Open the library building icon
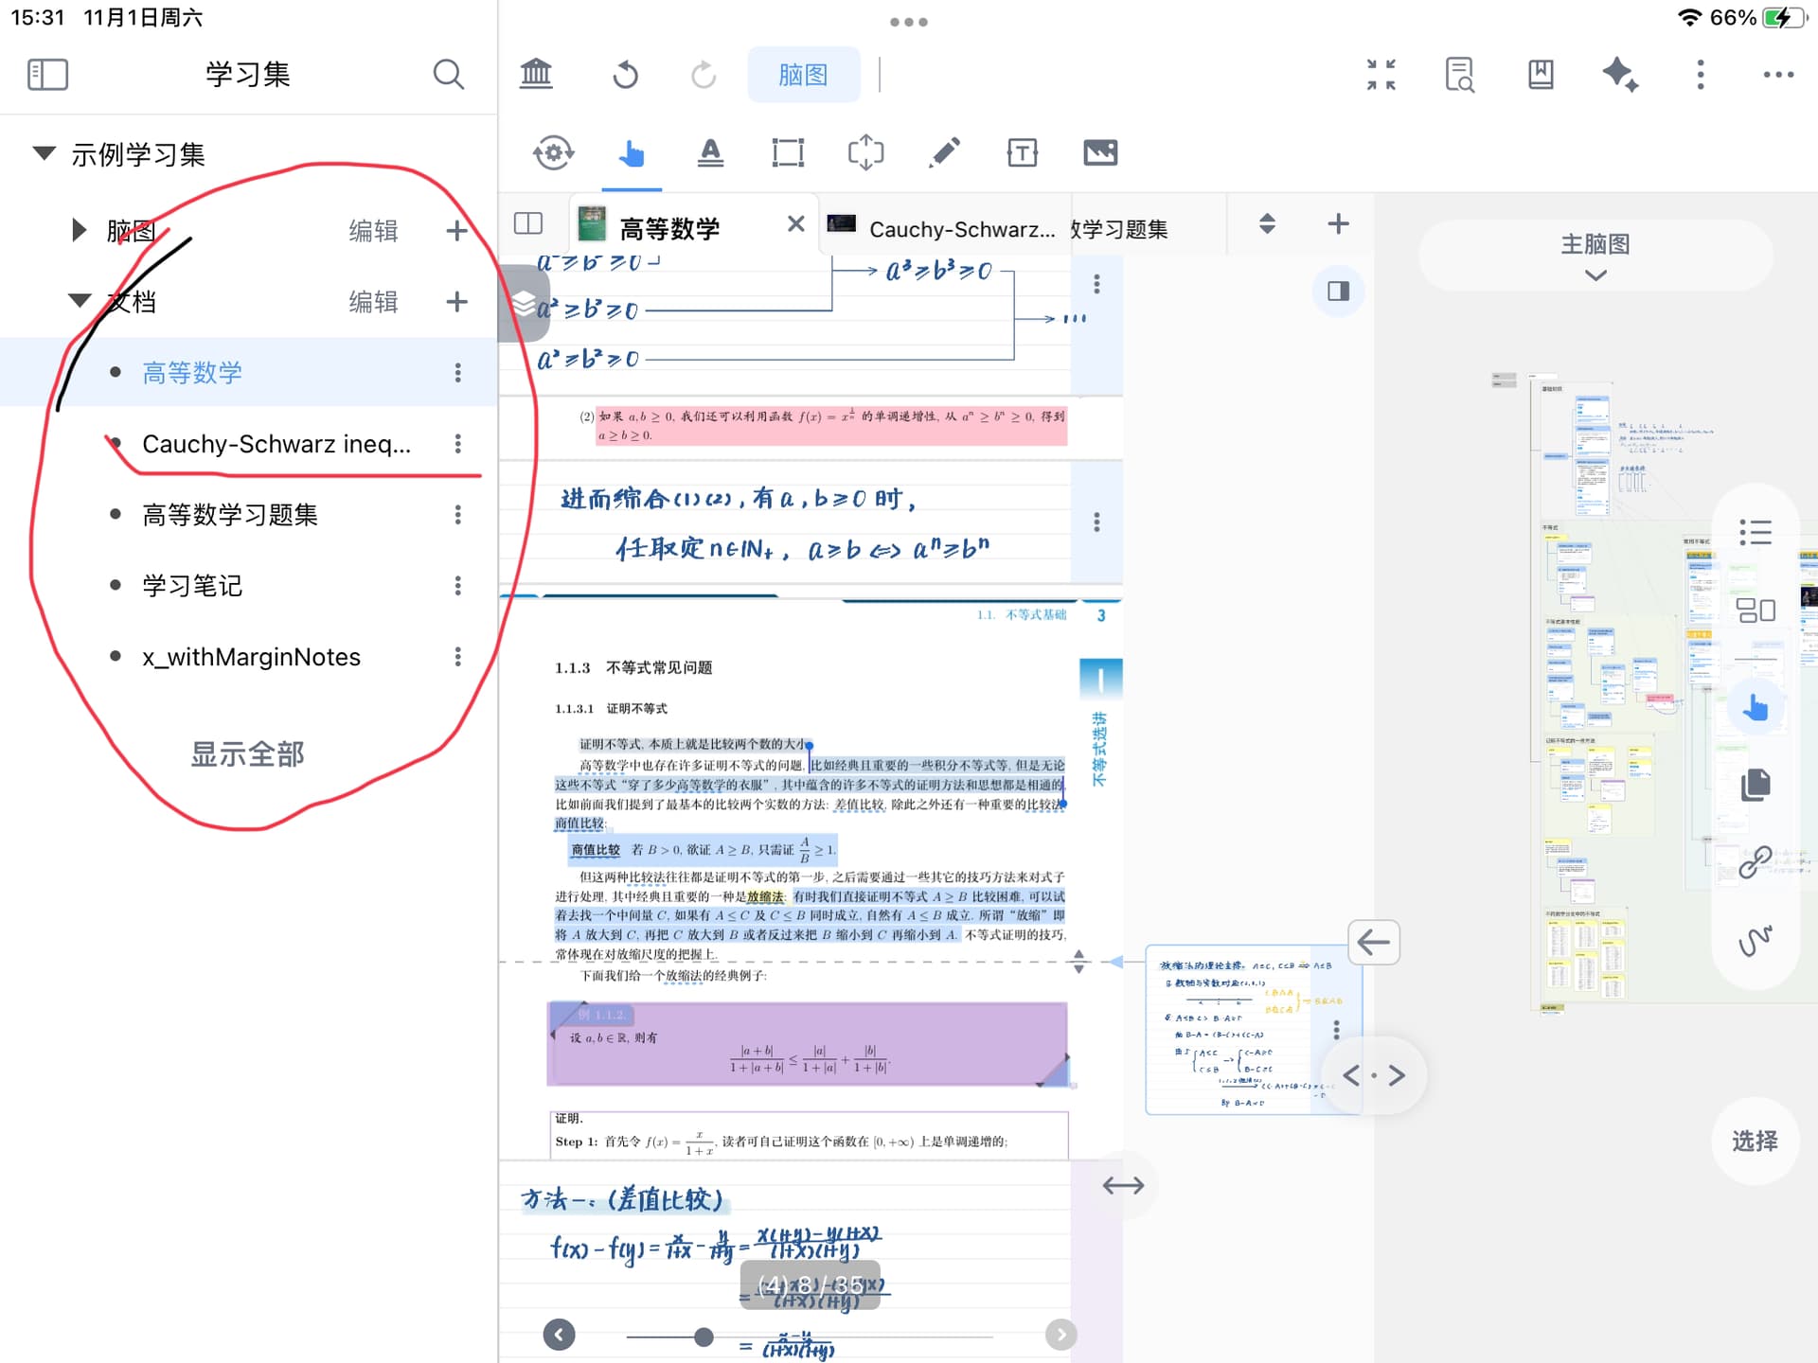The image size is (1818, 1363). click(x=536, y=75)
